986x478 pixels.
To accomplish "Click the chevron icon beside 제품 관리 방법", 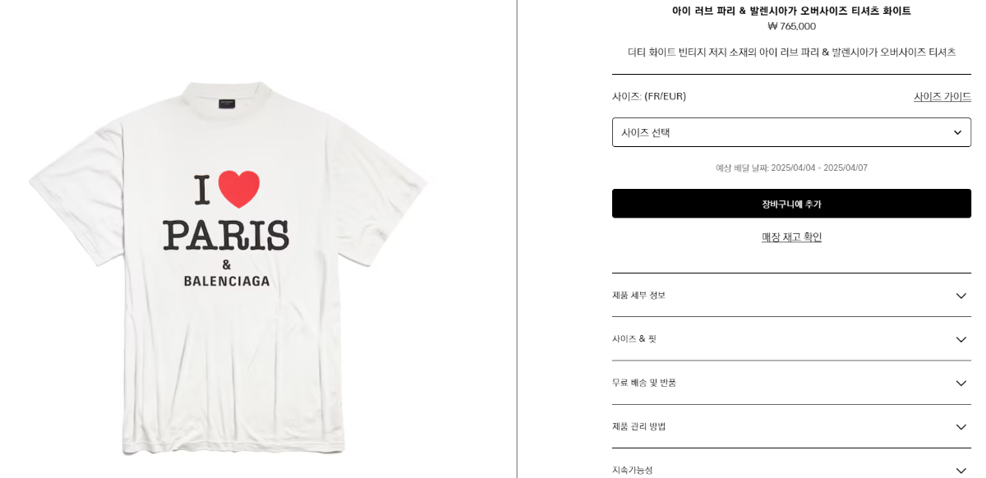I will click(961, 427).
